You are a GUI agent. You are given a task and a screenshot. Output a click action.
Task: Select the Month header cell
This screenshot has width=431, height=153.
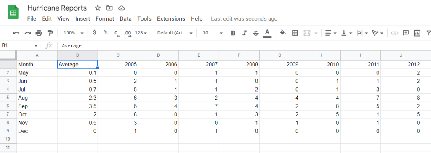37,65
